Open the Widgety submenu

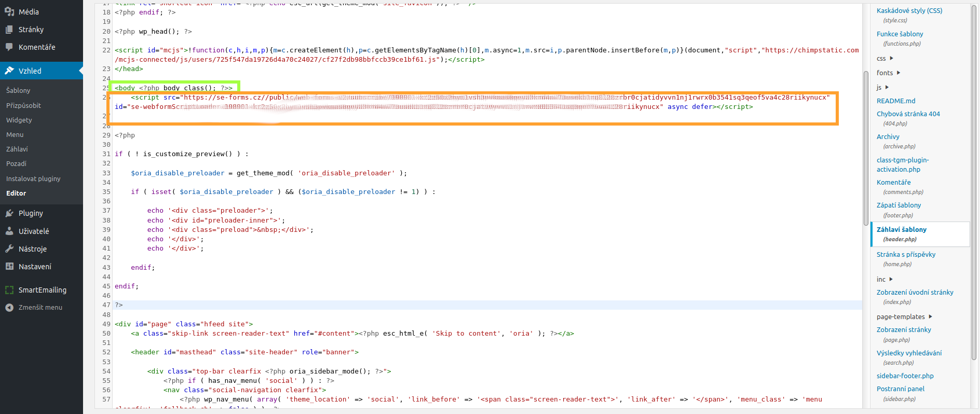[19, 120]
